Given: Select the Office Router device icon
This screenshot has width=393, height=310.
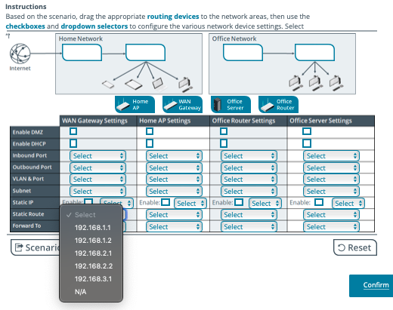Looking at the screenshot, I should tap(278, 105).
